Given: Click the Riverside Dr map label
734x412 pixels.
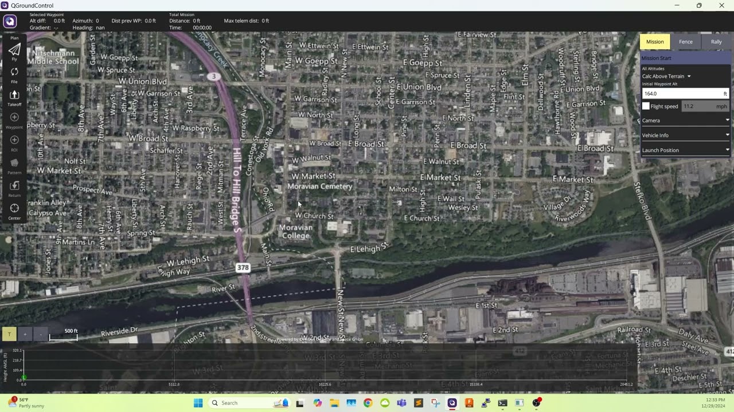Looking at the screenshot, I should 119,331.
